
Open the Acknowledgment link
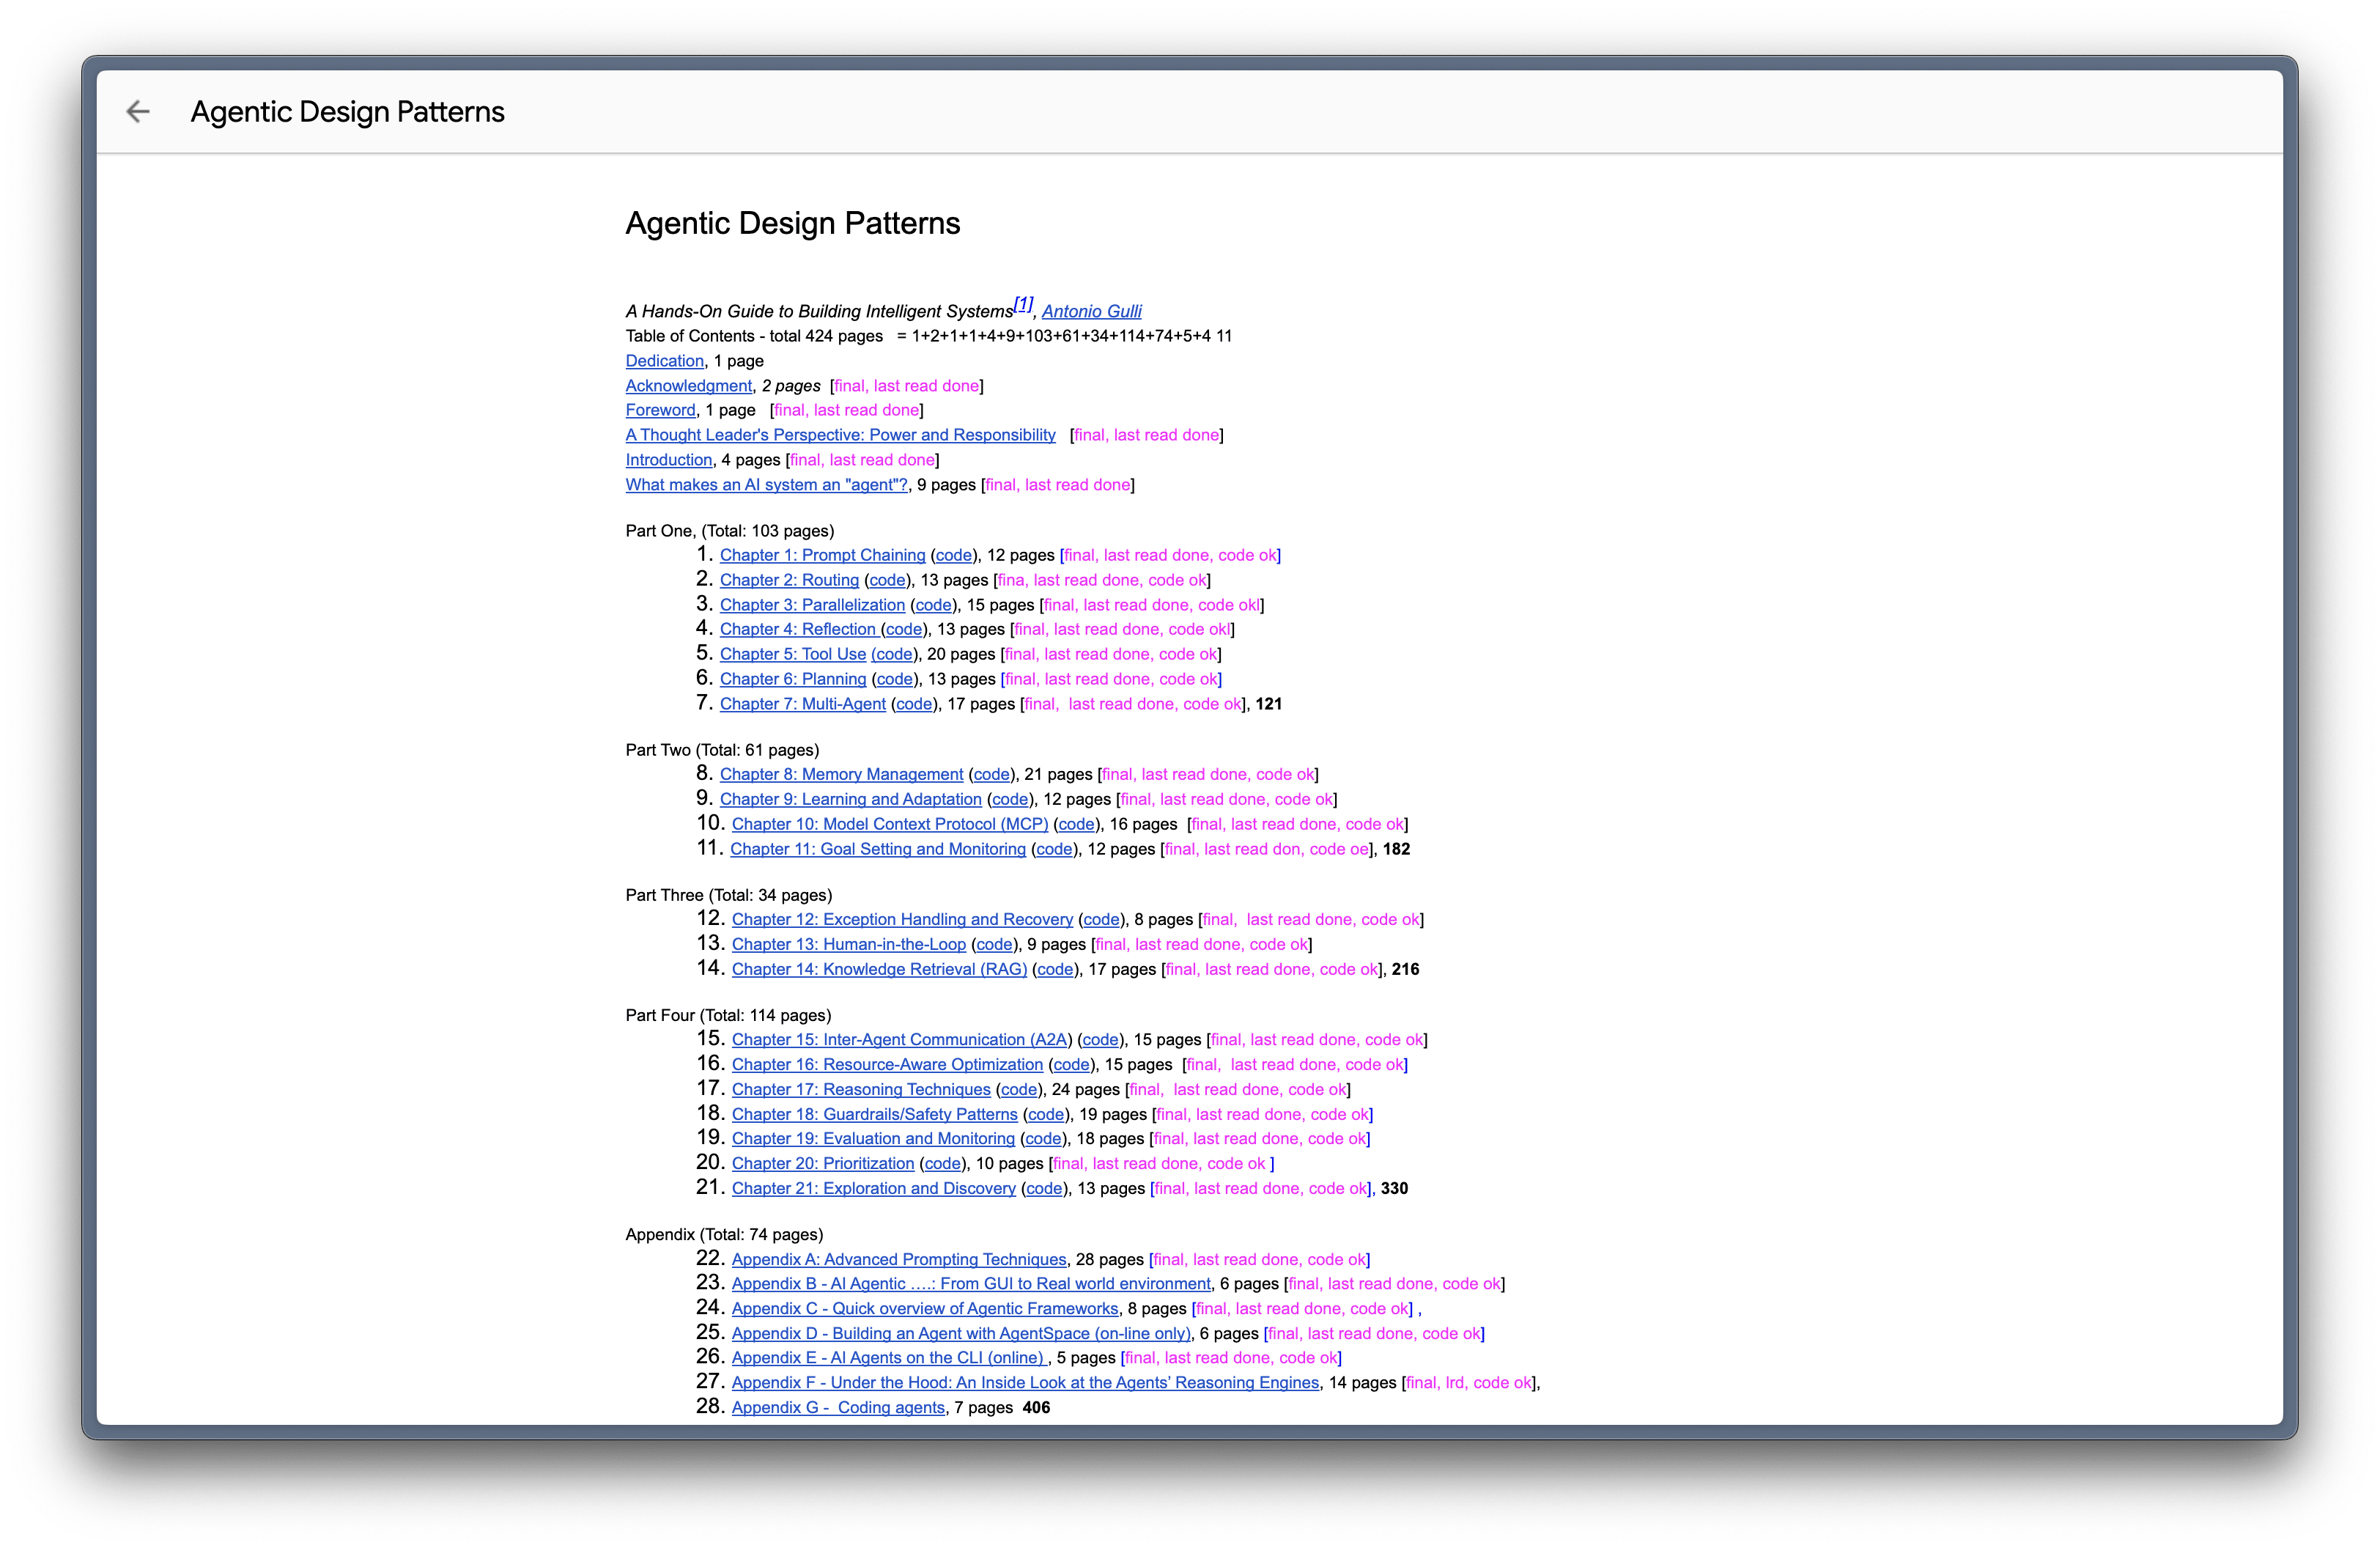coord(688,386)
